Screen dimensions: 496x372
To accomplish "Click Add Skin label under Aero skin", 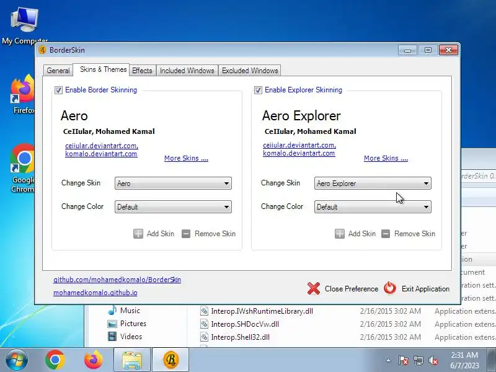I will pyautogui.click(x=161, y=234).
